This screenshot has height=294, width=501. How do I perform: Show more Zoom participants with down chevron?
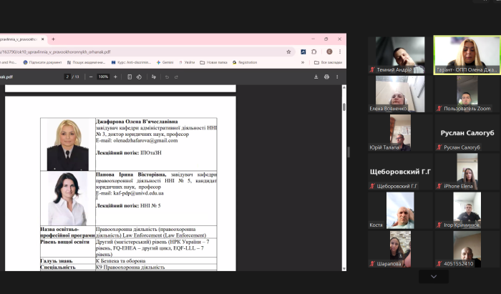tap(434, 276)
